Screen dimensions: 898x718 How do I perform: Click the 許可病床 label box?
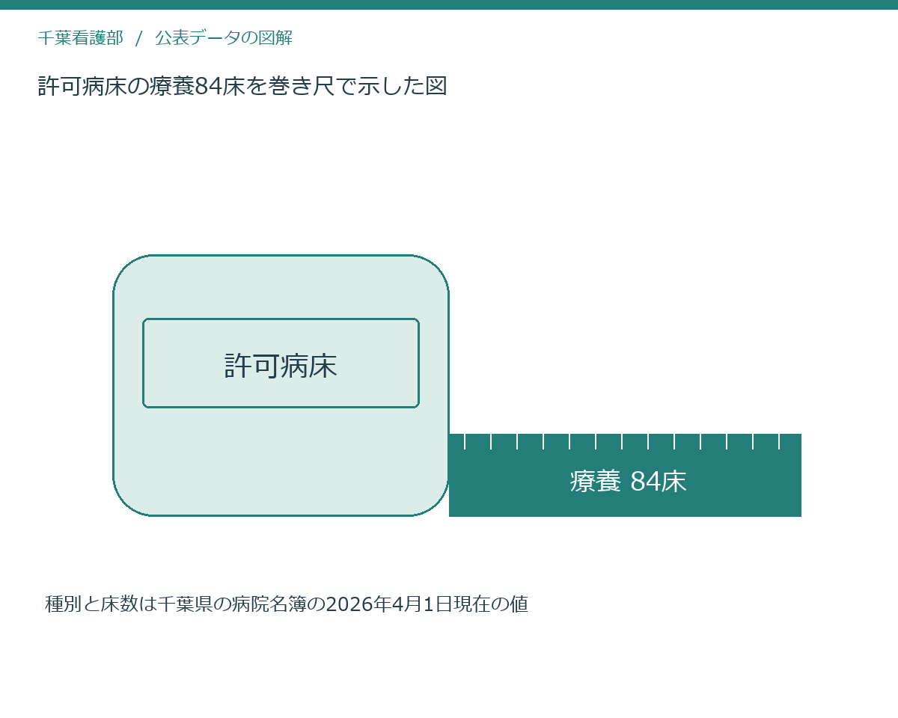[x=281, y=363]
